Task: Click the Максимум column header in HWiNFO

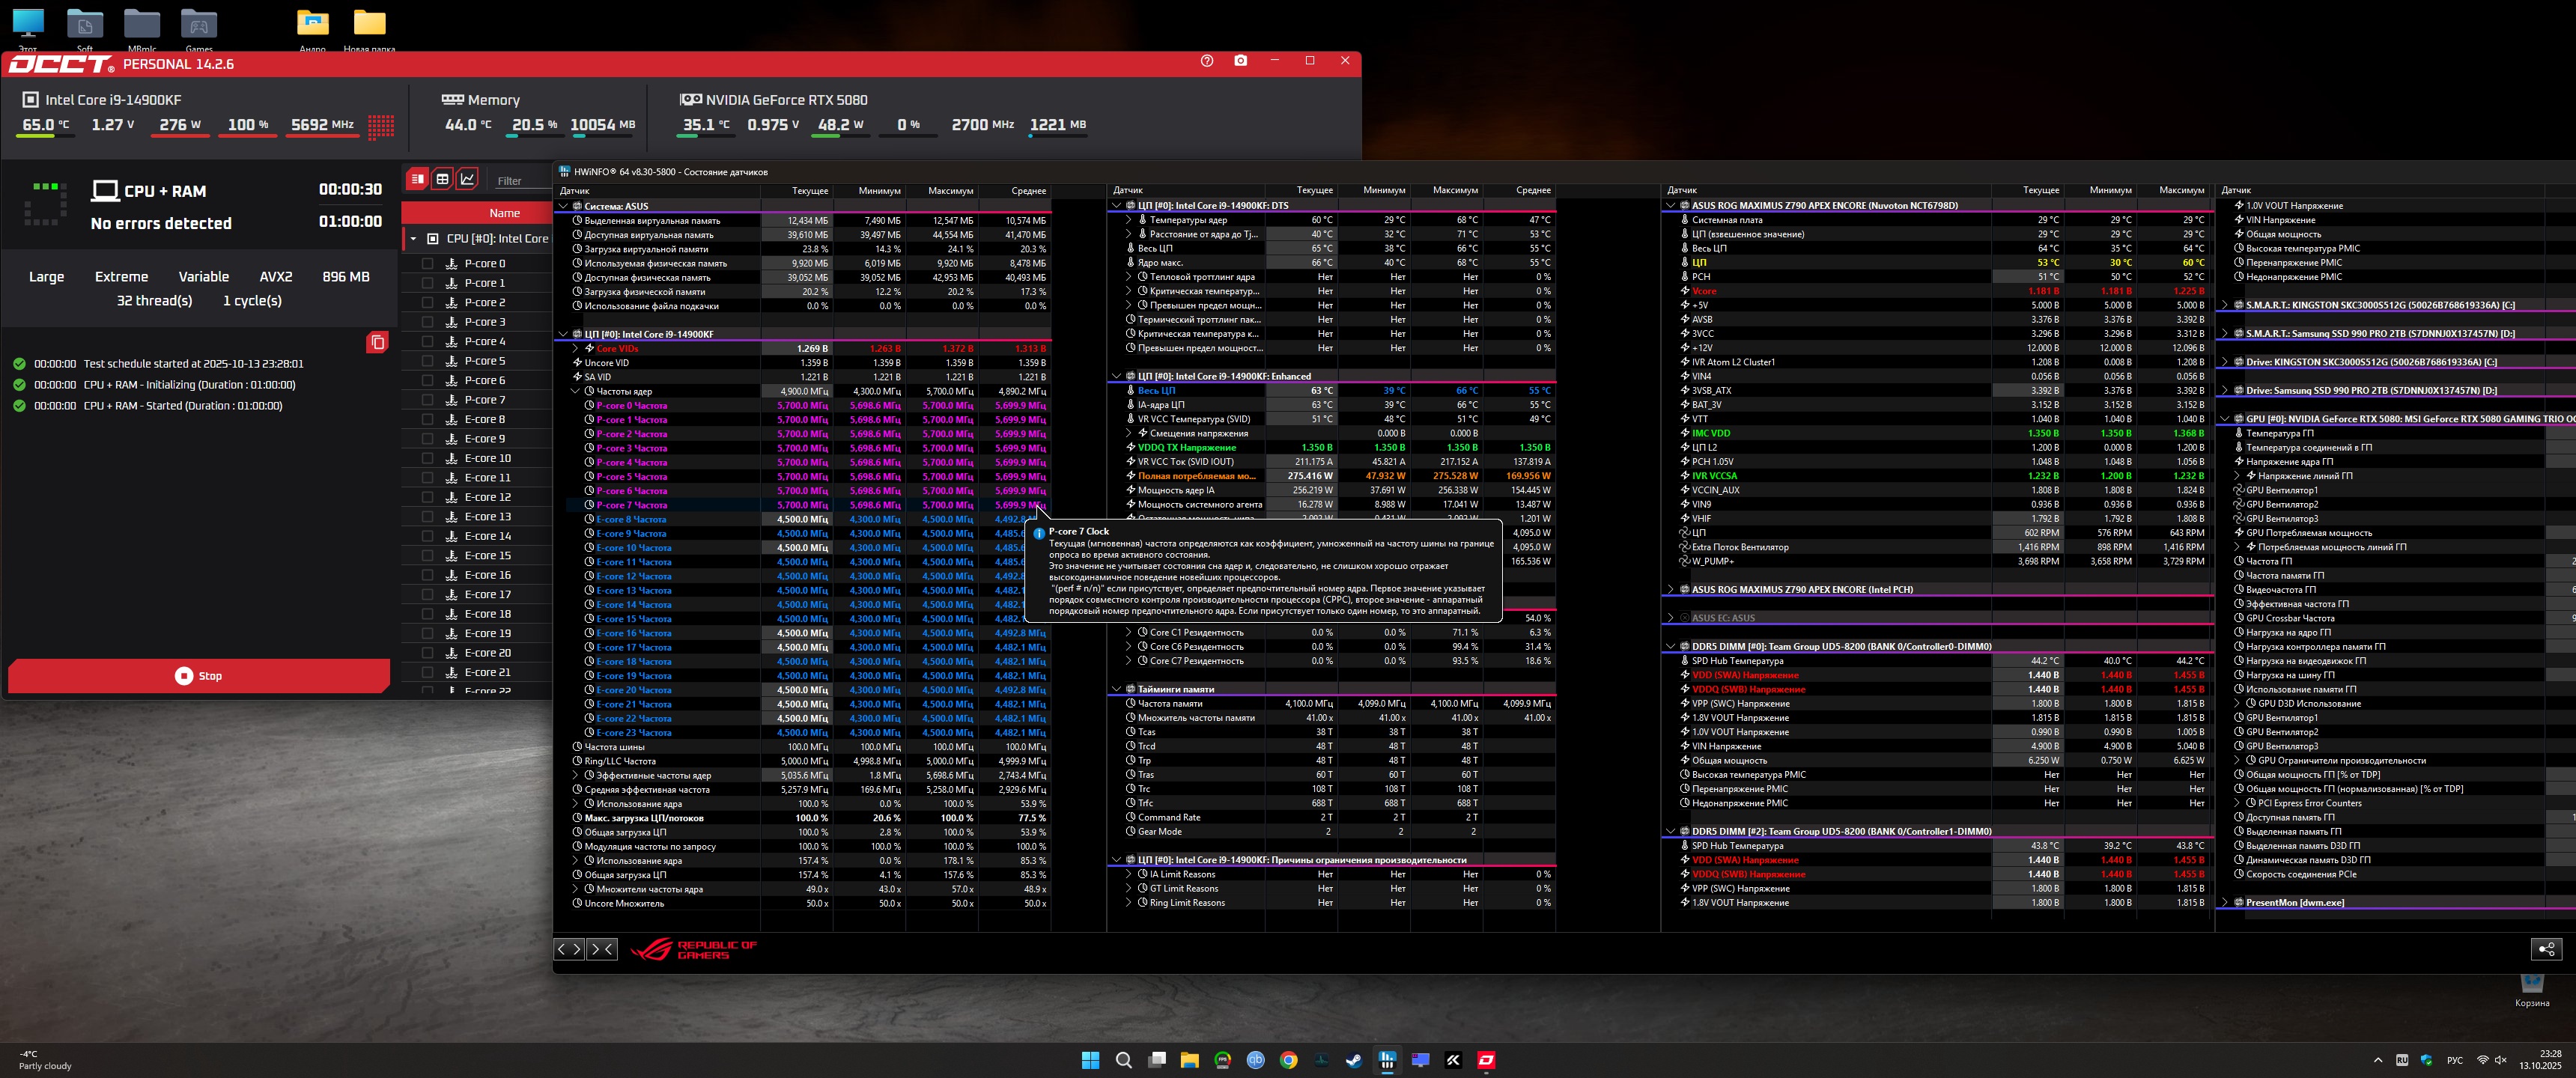Action: pyautogui.click(x=949, y=190)
